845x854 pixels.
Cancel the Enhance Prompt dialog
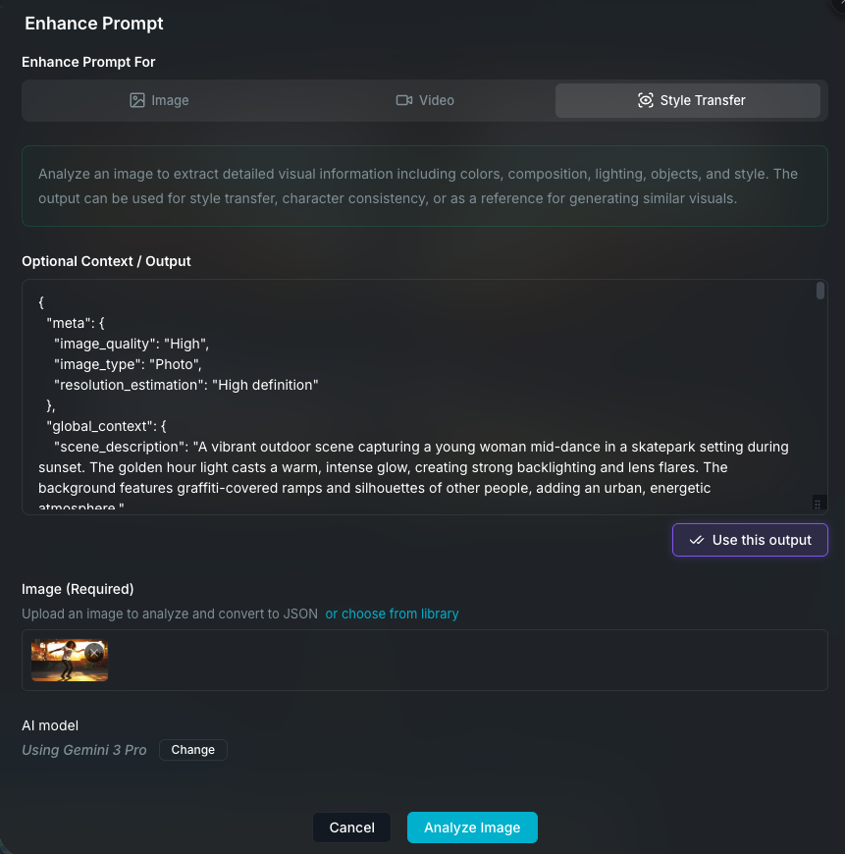pos(351,827)
